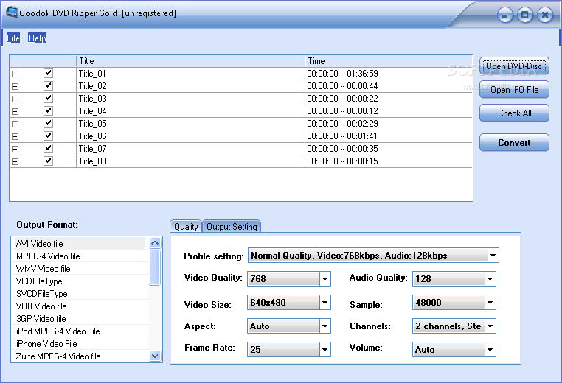Select iPhone Video File output format
The width and height of the screenshot is (562, 383).
[x=80, y=344]
